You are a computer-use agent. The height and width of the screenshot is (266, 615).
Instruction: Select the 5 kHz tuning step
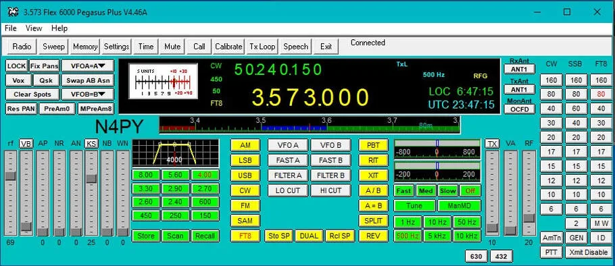437,236
